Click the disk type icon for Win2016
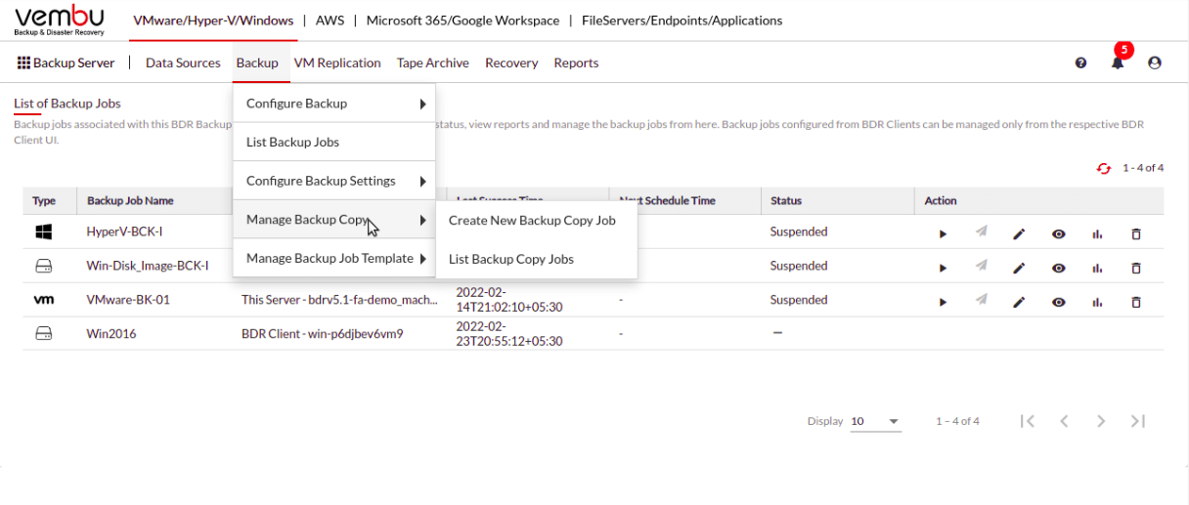 tap(44, 333)
